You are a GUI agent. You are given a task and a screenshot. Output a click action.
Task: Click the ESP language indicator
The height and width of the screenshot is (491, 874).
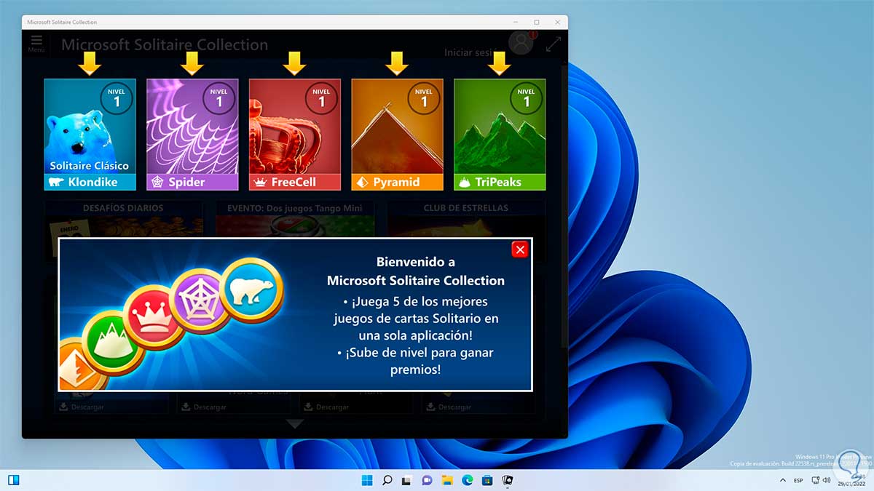point(798,480)
